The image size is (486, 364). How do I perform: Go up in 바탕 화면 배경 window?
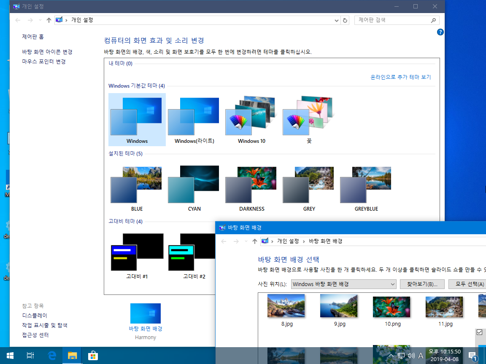click(255, 241)
